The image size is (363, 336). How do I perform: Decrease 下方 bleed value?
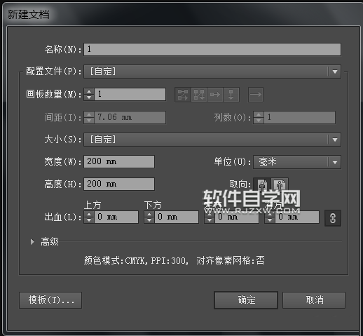tap(149, 220)
